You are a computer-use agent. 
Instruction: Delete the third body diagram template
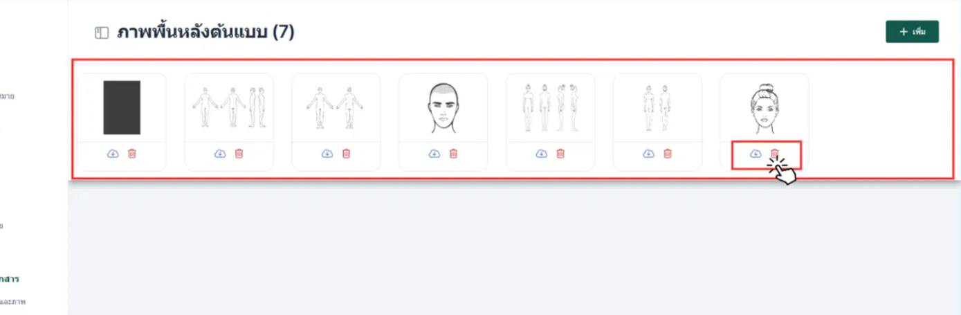pos(347,154)
